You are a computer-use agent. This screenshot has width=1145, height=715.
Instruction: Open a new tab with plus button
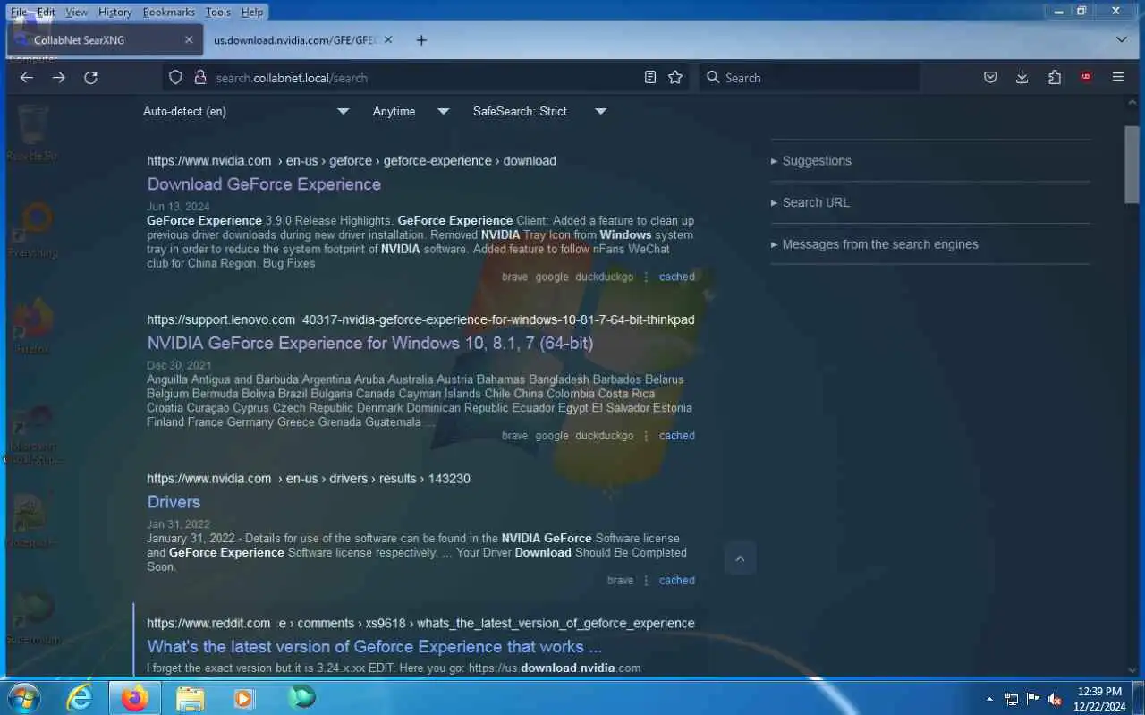(x=422, y=40)
